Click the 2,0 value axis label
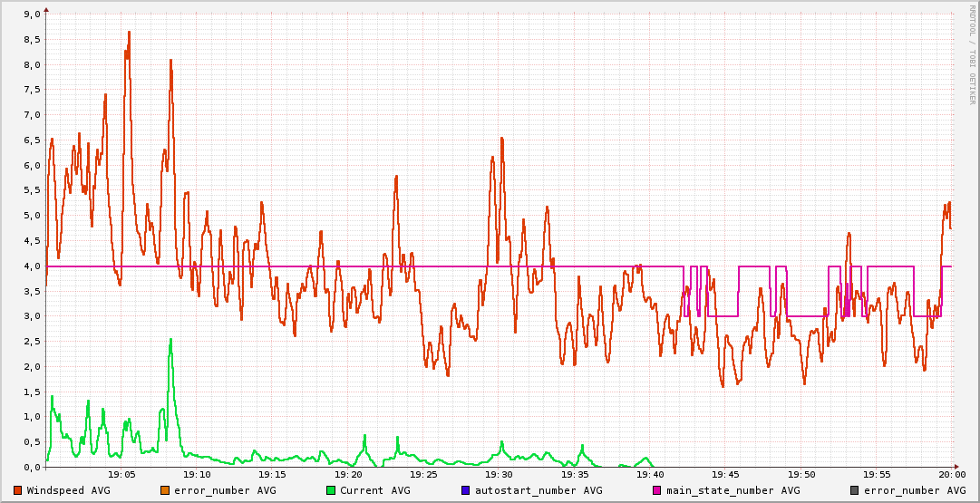Image resolution: width=980 pixels, height=503 pixels. [x=32, y=366]
